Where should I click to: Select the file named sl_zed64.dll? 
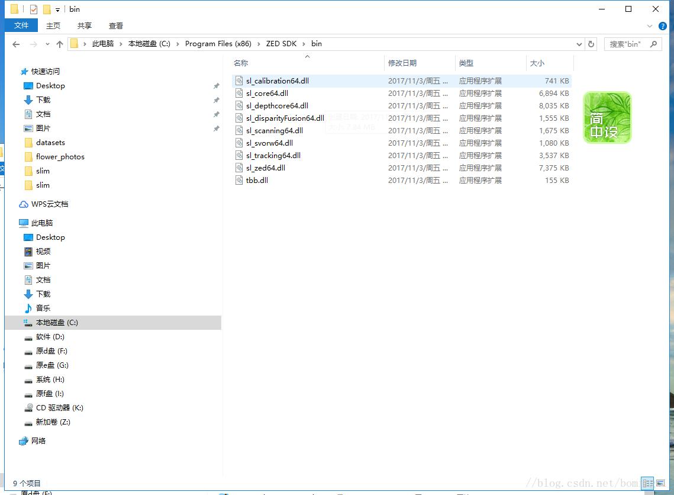click(x=266, y=168)
